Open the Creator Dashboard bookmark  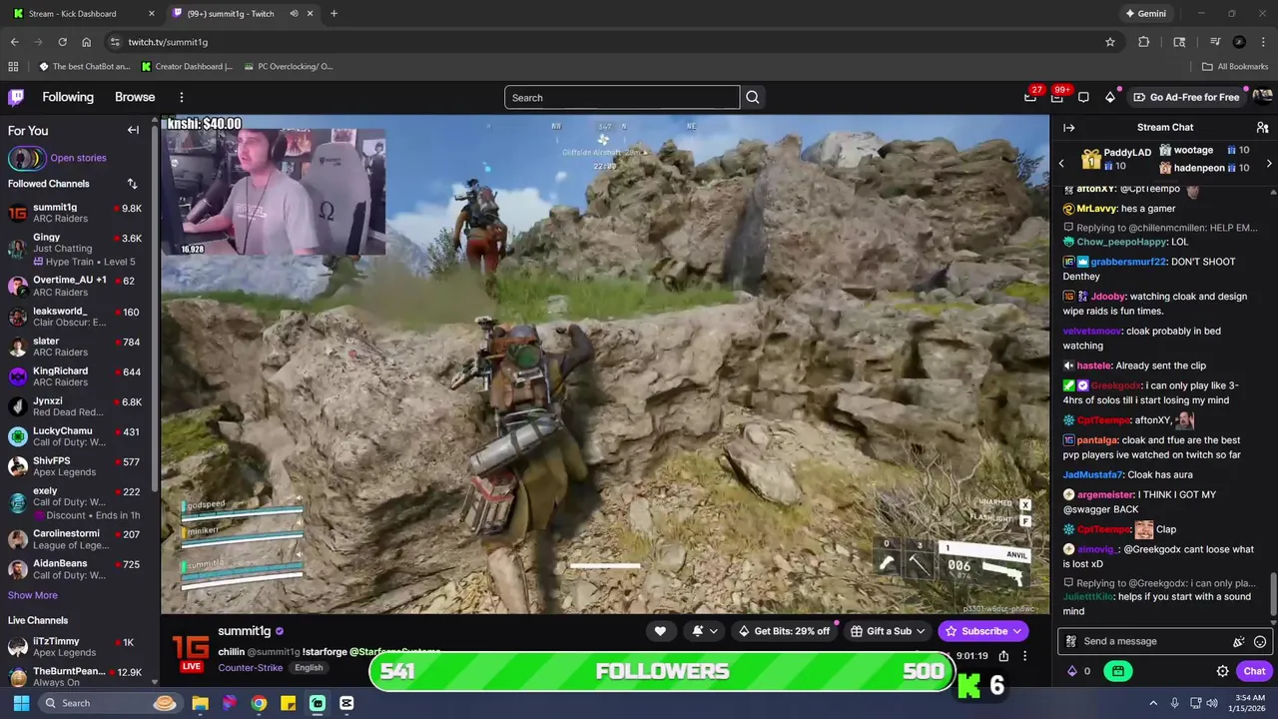click(x=187, y=67)
